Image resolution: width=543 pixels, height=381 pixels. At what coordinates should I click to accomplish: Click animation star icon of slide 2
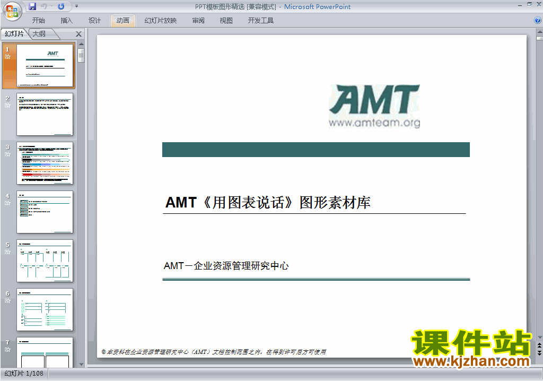[x=7, y=106]
